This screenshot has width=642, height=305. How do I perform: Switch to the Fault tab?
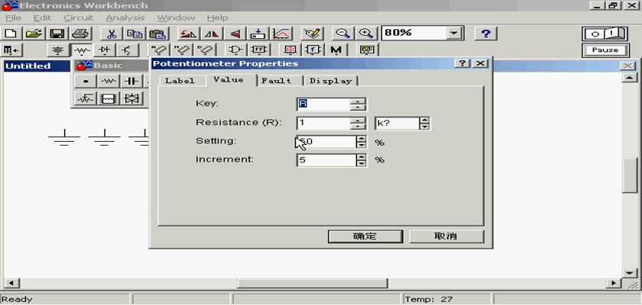coord(277,81)
